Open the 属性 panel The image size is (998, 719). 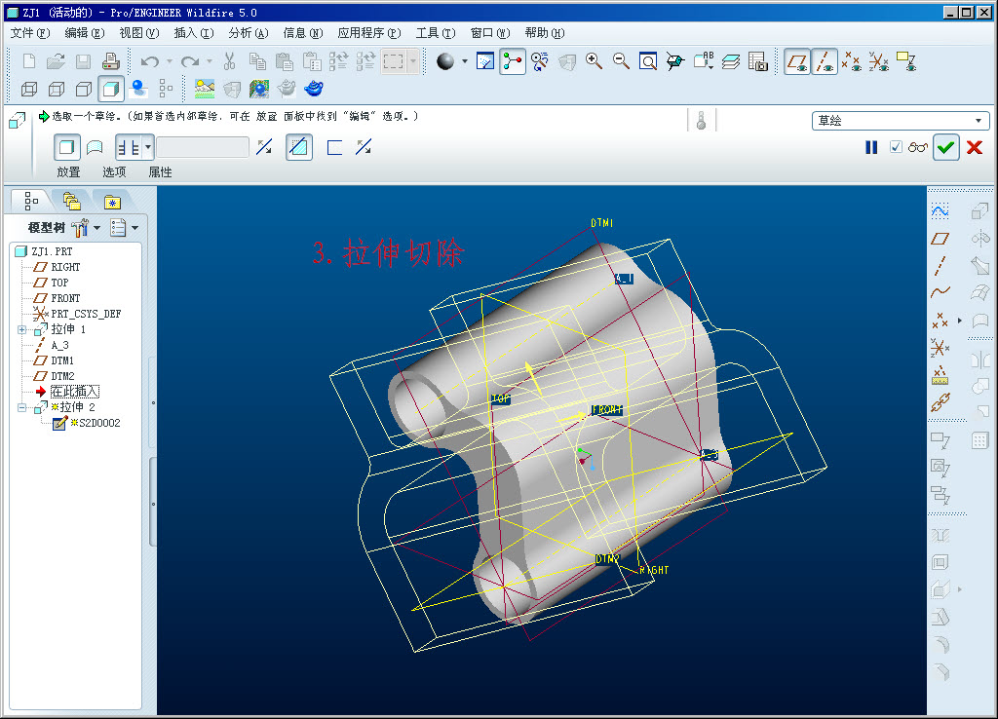coord(160,172)
